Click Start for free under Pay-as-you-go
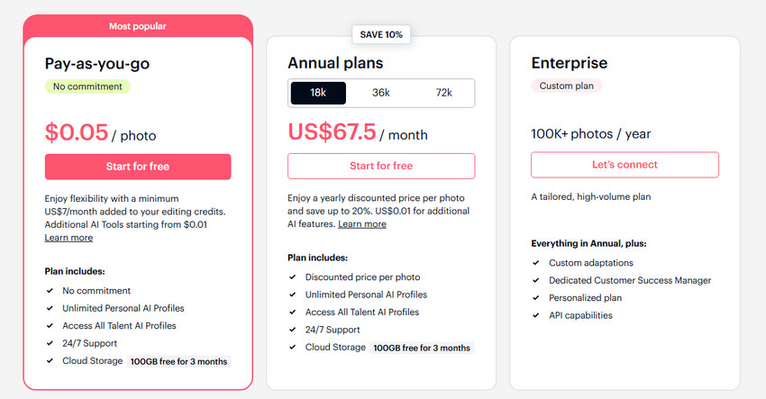 138,167
